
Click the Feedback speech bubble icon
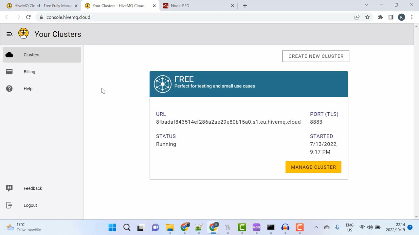tap(9, 188)
